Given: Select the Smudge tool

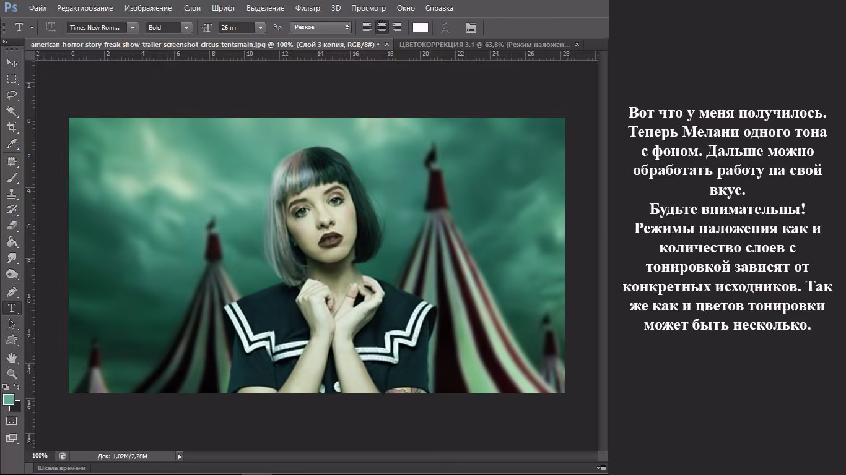Looking at the screenshot, I should (11, 258).
